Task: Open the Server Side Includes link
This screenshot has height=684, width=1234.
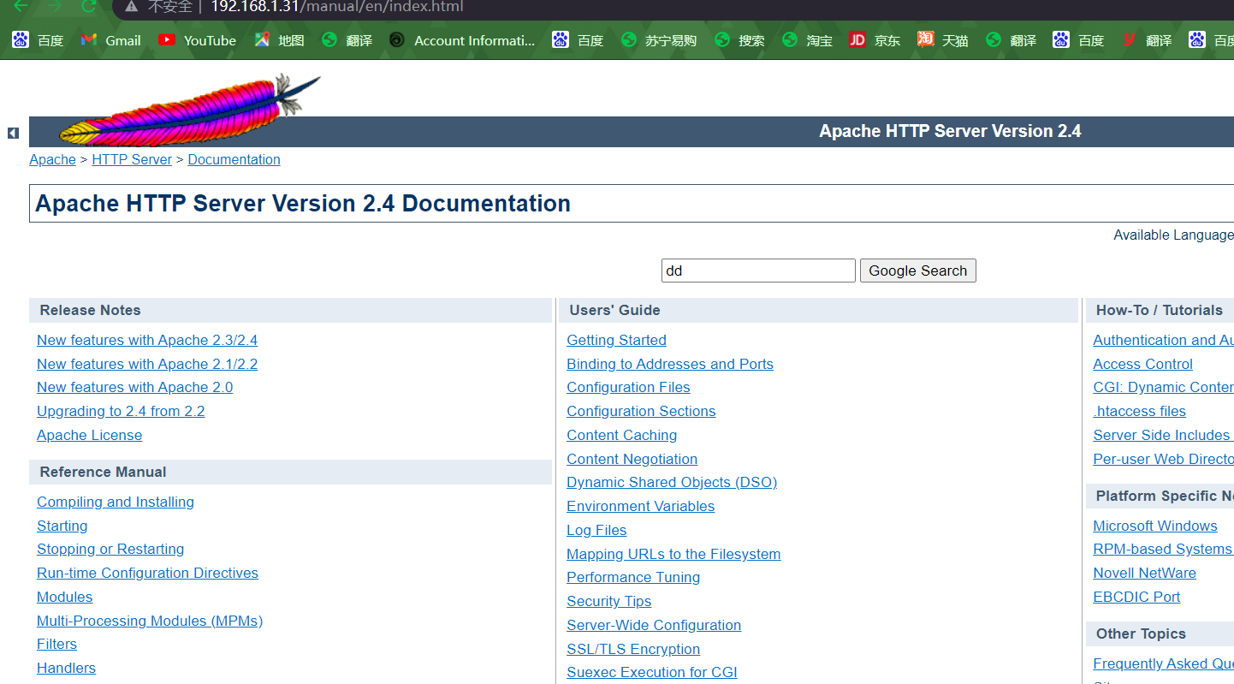Action: coord(1163,435)
